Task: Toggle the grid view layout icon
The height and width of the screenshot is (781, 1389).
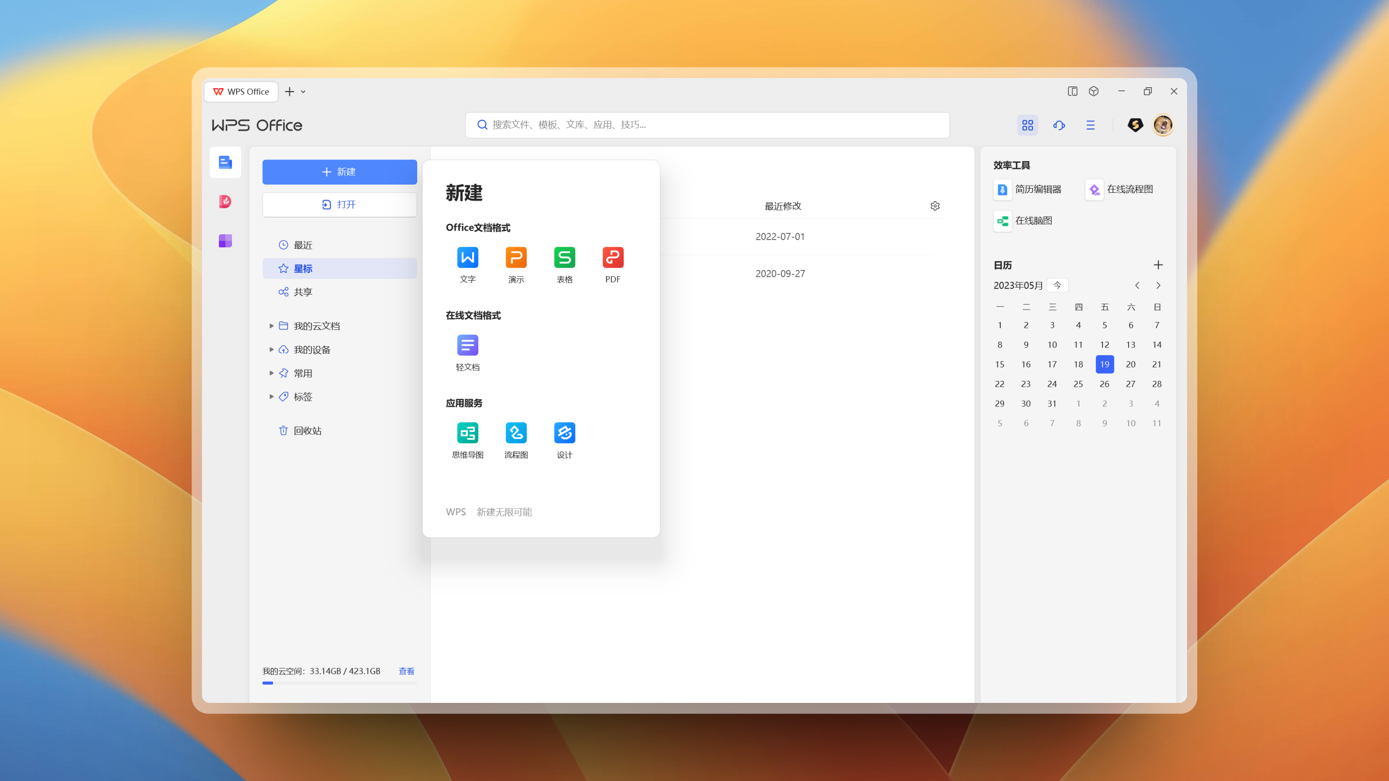Action: click(1027, 125)
